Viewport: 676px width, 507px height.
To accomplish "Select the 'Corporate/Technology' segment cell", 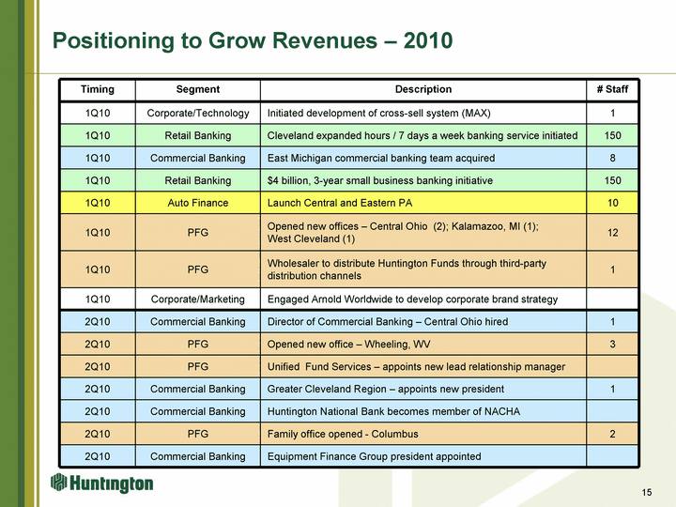I will [x=197, y=114].
